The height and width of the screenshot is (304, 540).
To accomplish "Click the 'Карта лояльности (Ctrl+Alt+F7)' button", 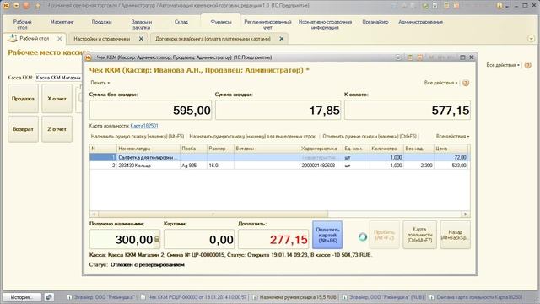I will click(x=419, y=235).
